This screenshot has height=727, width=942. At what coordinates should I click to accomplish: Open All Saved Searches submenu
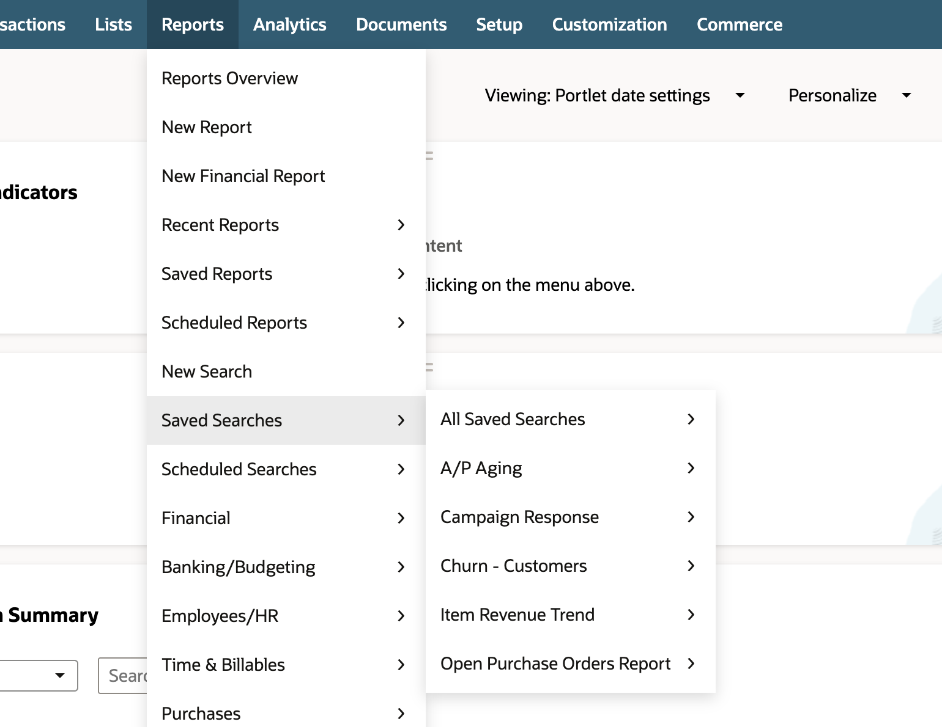[x=571, y=419]
